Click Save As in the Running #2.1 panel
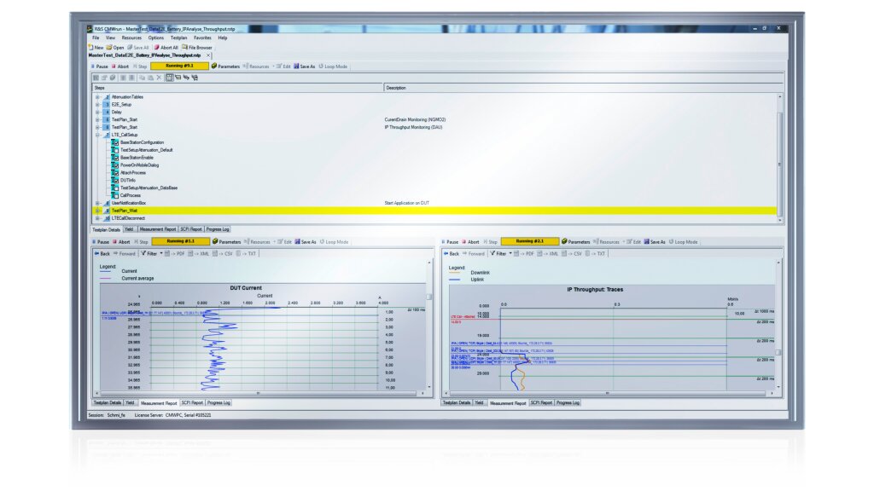This screenshot has height=491, width=874. [655, 241]
